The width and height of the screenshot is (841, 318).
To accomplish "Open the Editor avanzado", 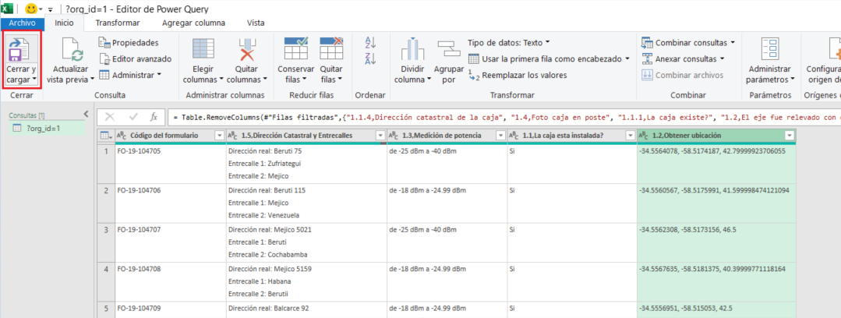I will (x=135, y=58).
